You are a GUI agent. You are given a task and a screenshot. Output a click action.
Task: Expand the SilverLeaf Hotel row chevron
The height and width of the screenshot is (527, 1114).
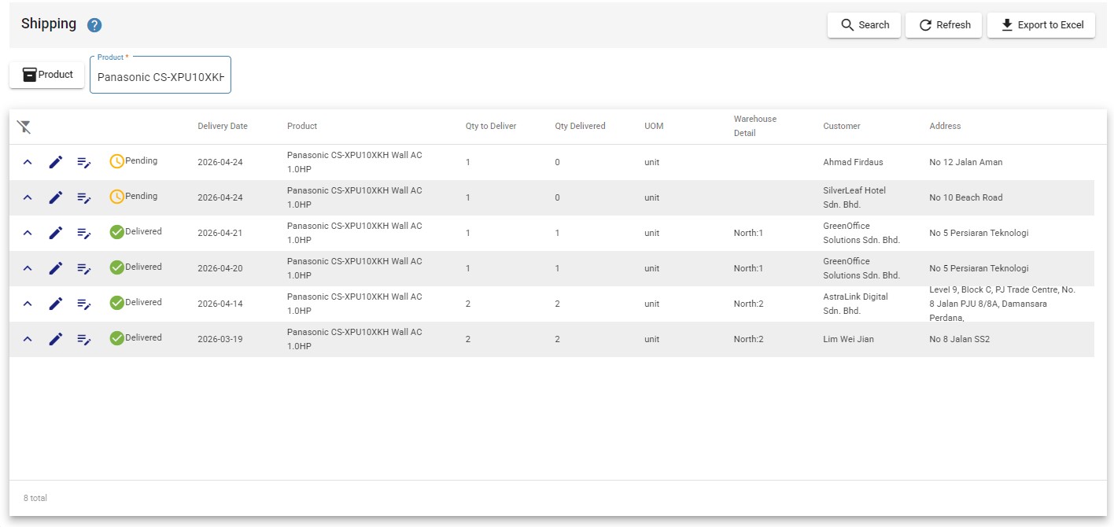coord(28,198)
